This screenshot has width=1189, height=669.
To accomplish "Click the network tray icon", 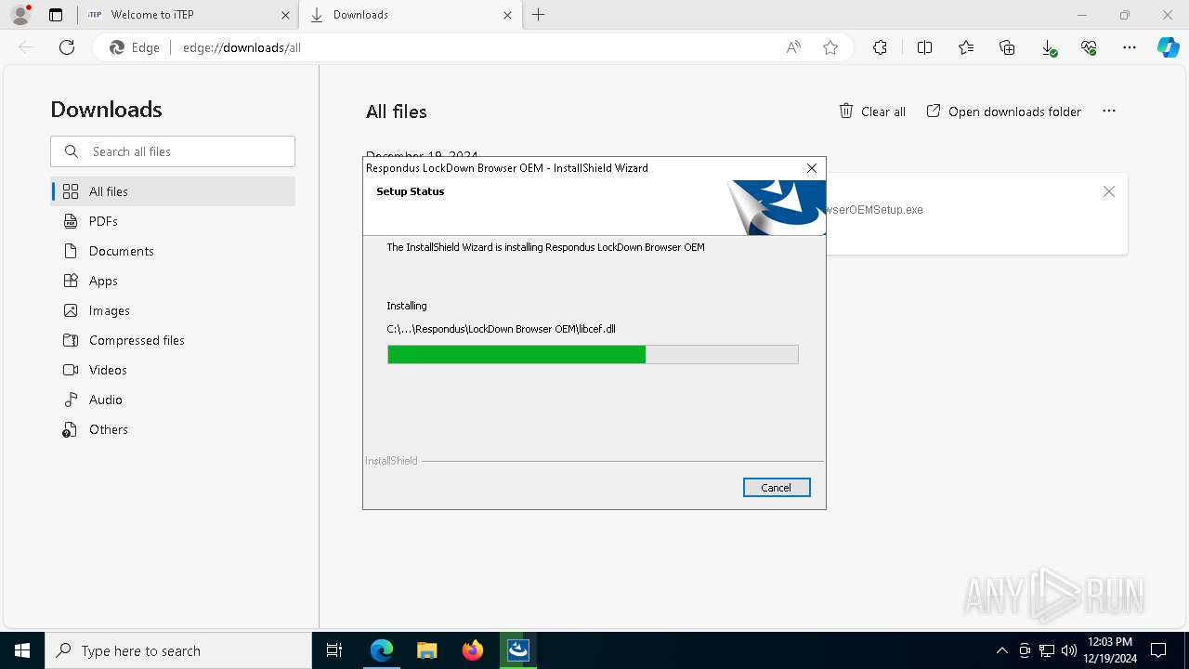I will pyautogui.click(x=1047, y=650).
